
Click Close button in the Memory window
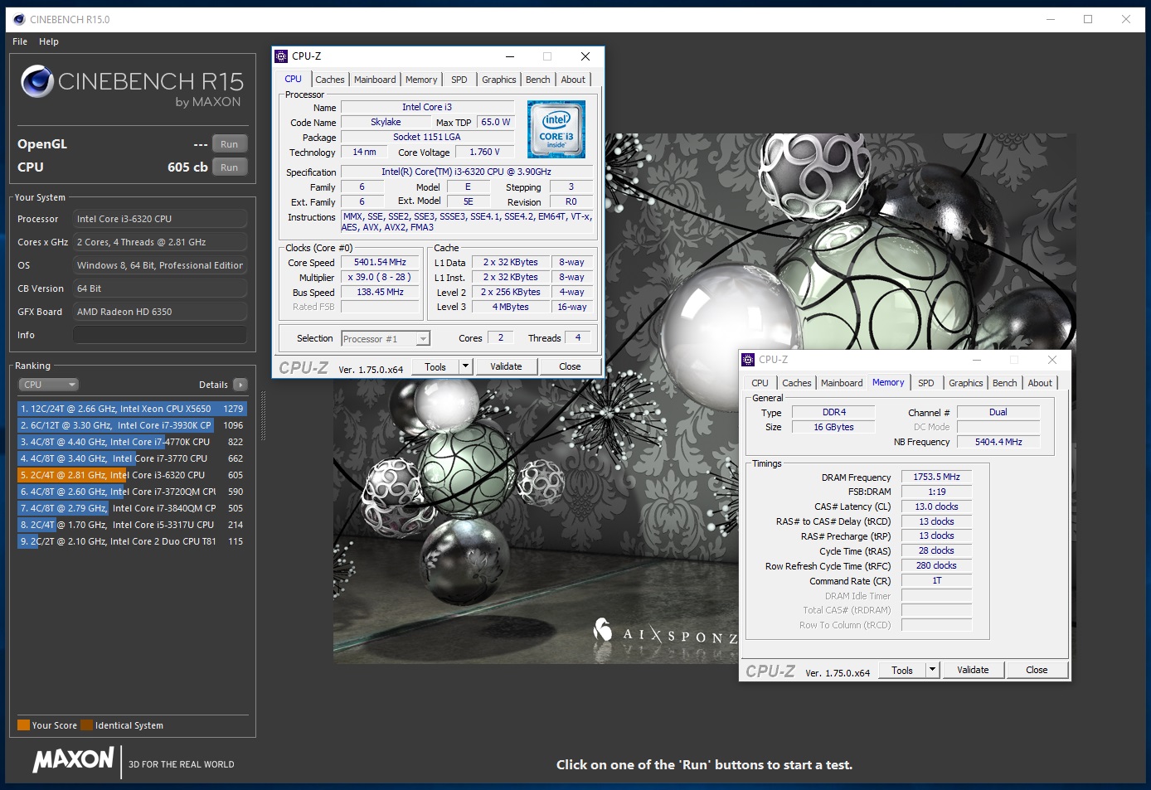pos(1037,670)
